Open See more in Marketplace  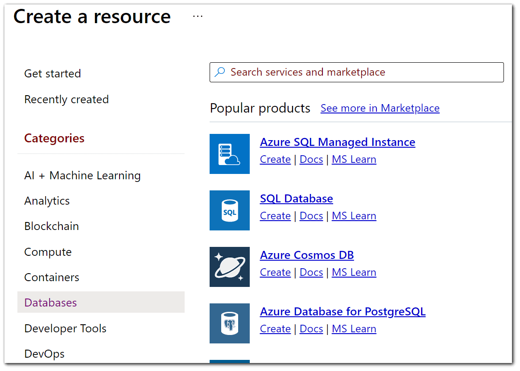[x=380, y=108]
